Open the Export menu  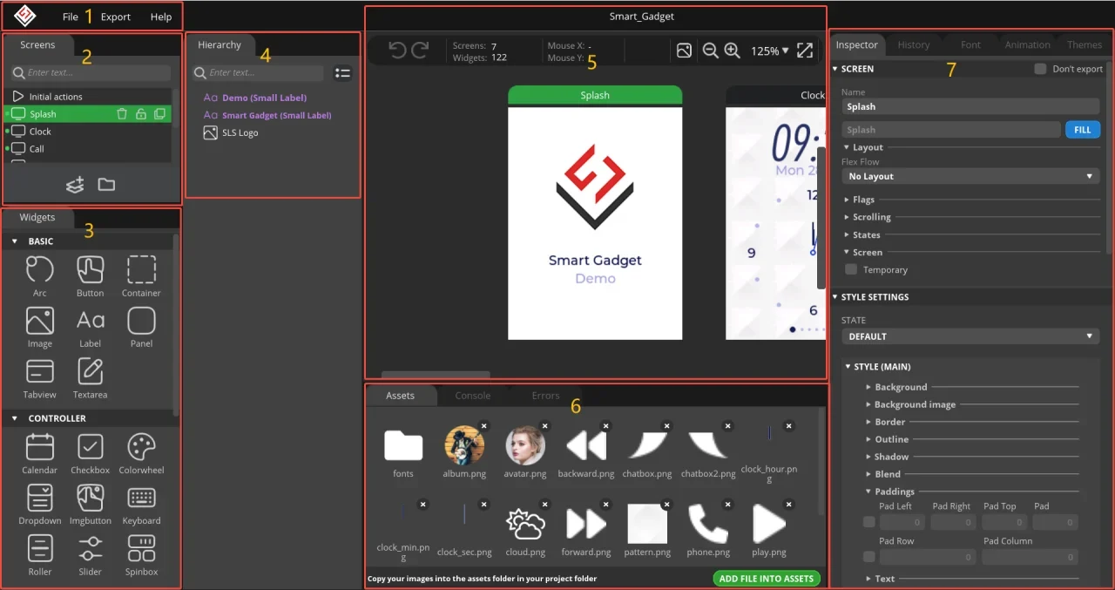(115, 17)
